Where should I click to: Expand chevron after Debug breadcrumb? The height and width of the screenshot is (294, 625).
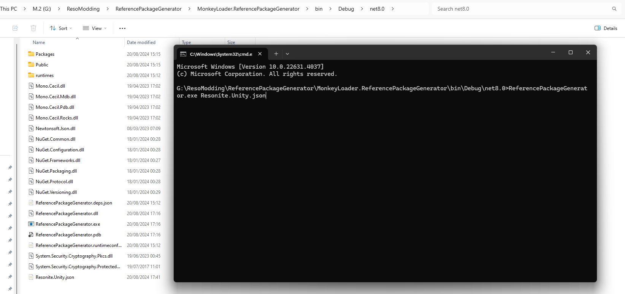[362, 9]
